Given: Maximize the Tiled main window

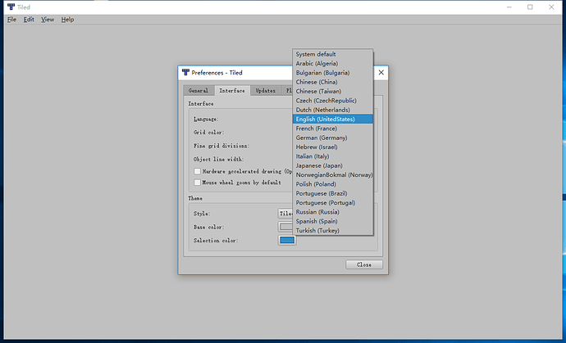Looking at the screenshot, I should click(530, 7).
